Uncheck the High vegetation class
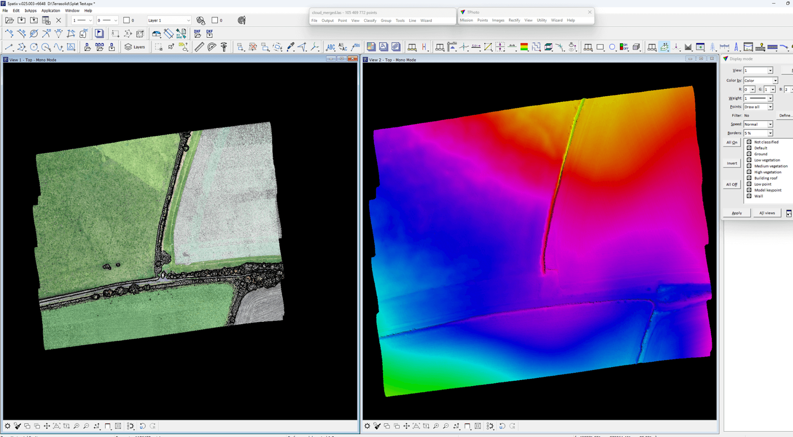The height and width of the screenshot is (437, 793). click(x=749, y=172)
